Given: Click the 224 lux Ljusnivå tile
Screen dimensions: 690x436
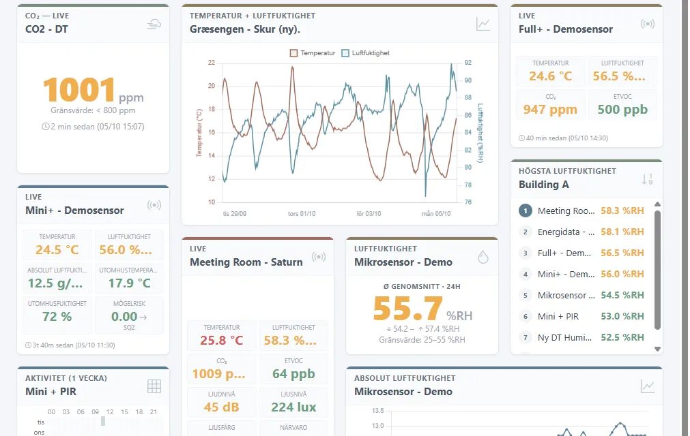Looking at the screenshot, I should 293,402.
